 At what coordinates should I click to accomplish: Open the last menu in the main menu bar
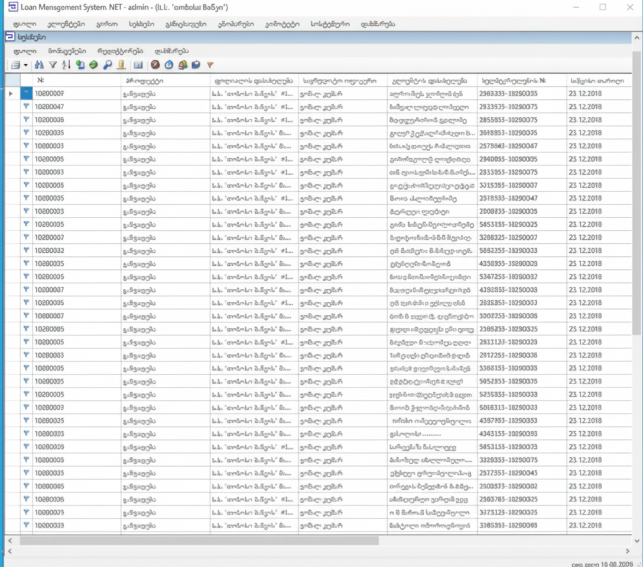tap(378, 24)
